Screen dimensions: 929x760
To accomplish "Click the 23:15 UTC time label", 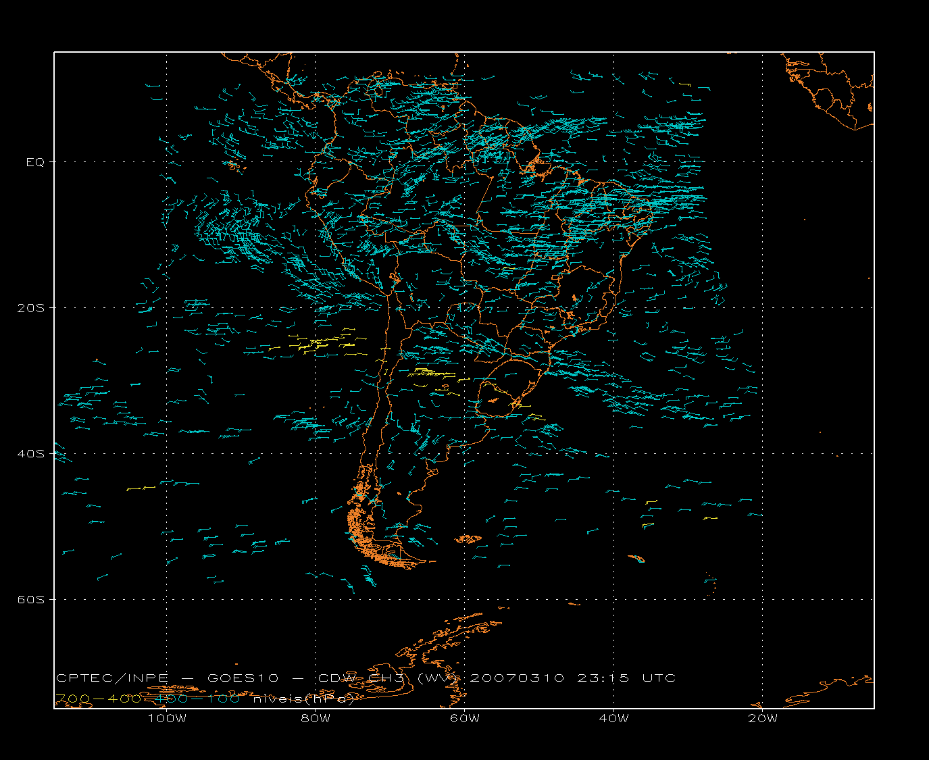I will pyautogui.click(x=626, y=678).
